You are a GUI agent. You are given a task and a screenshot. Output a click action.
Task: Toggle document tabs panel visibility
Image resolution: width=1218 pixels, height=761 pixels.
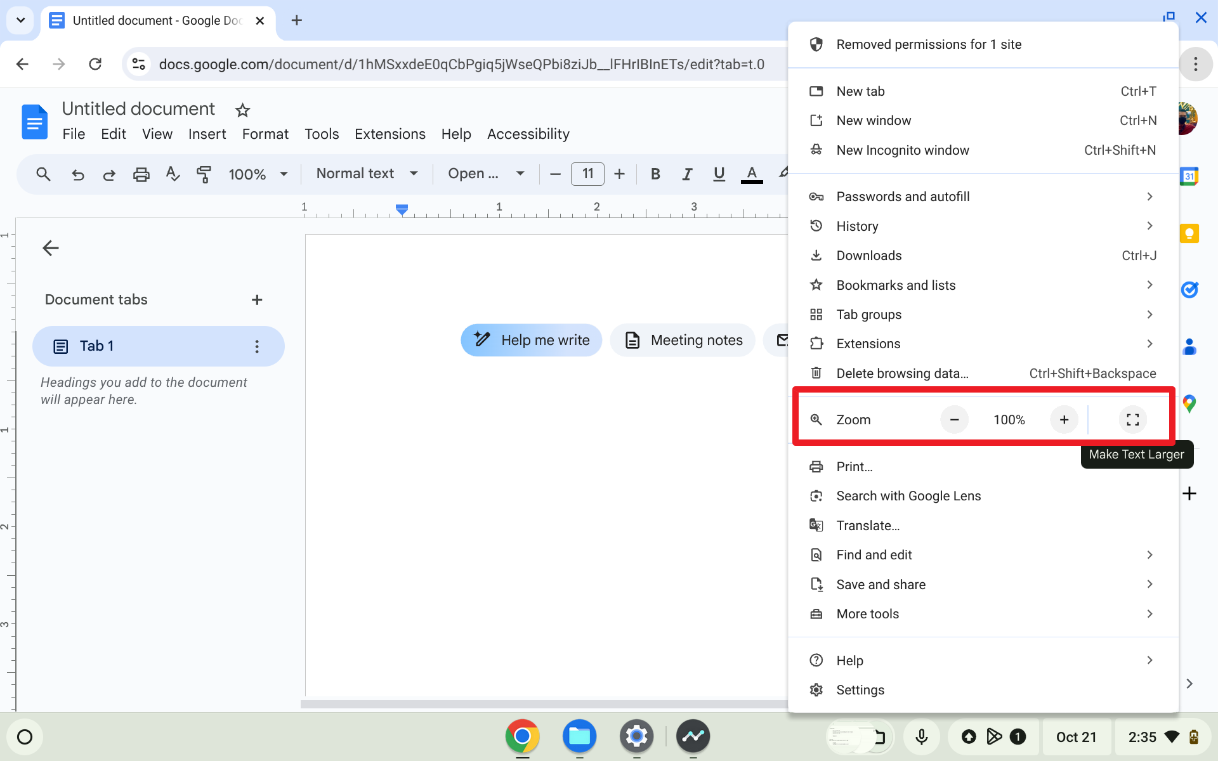click(50, 246)
